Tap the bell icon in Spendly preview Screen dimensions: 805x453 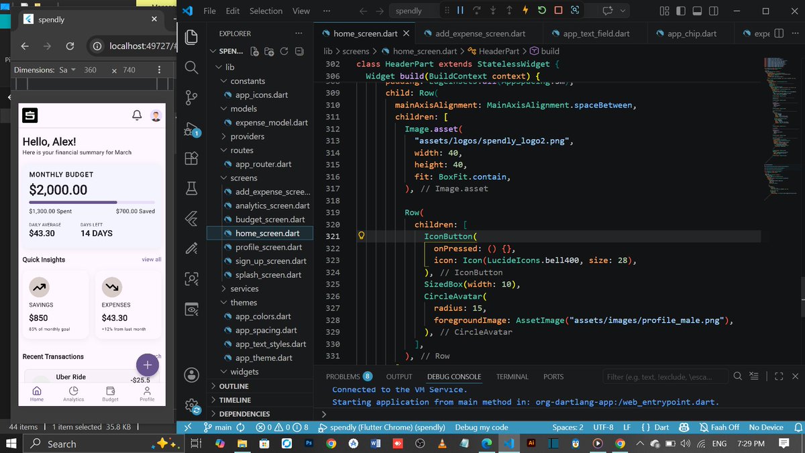(137, 115)
